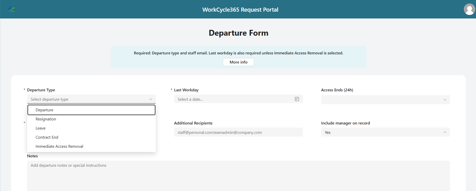The height and width of the screenshot is (191, 476).
Task: Click the Departure Form heading
Action: click(239, 33)
